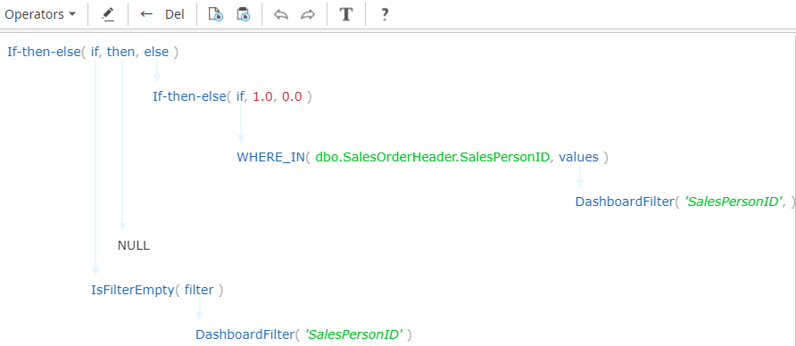Select the 'if' argument of outer If-then-else
The width and height of the screenshot is (796, 346).
[95, 52]
